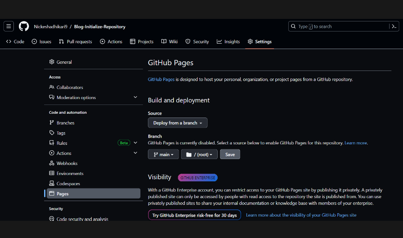Click the Save button
This screenshot has width=403, height=238.
tap(230, 154)
